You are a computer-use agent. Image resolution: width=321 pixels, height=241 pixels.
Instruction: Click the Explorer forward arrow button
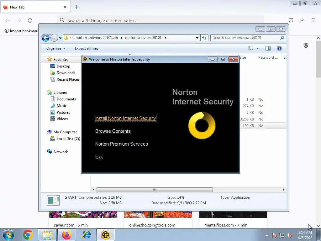click(x=54, y=38)
